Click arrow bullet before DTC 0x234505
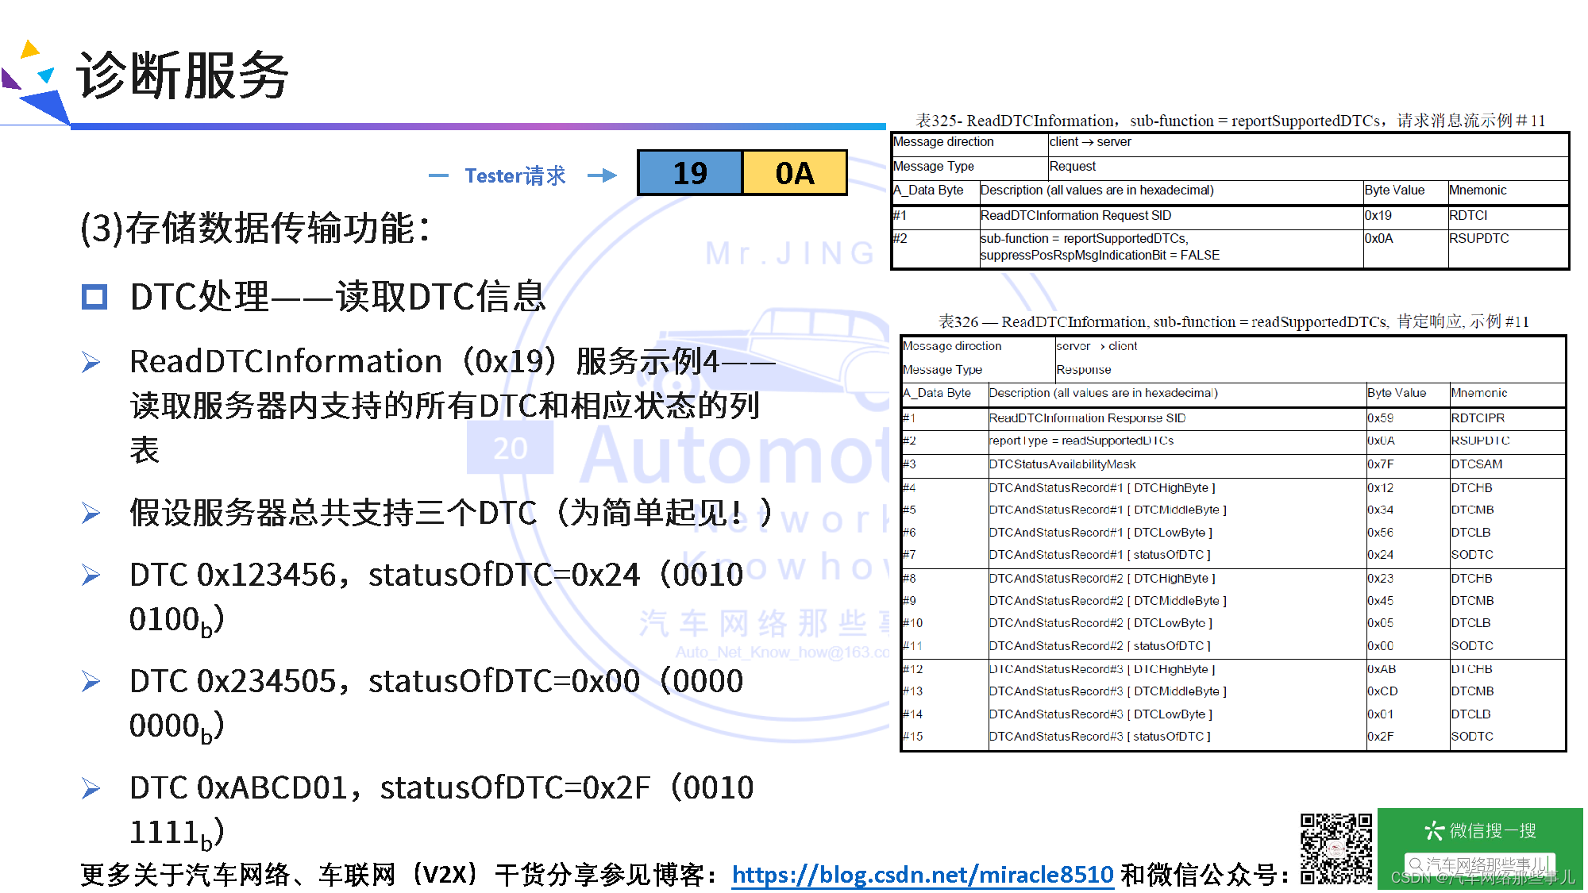The width and height of the screenshot is (1588, 893). tap(91, 682)
